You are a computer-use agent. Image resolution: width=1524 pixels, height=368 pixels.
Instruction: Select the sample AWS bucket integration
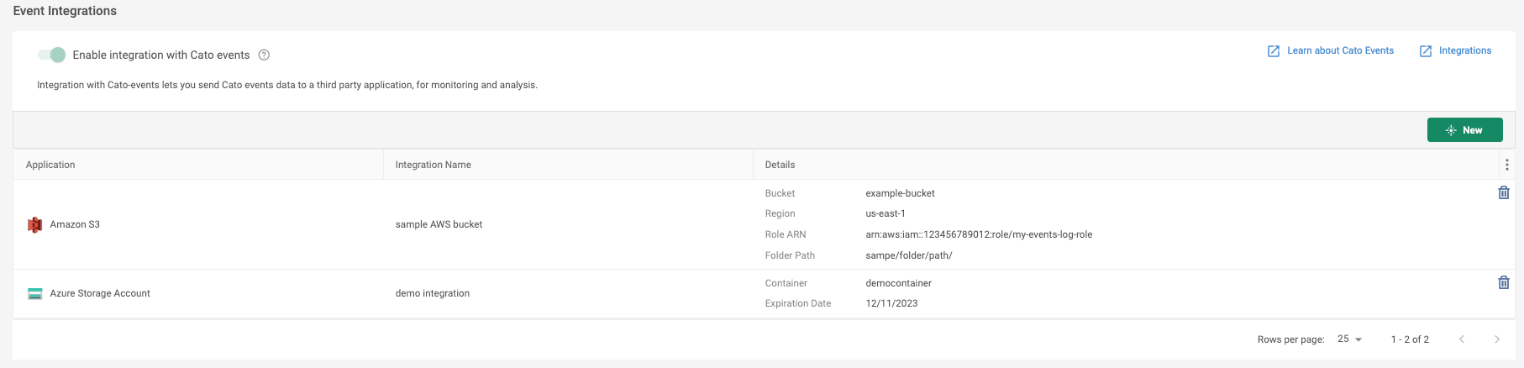439,224
